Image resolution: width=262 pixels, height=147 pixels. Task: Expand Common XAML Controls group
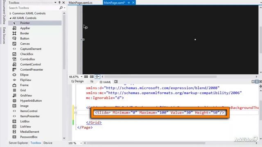tap(10, 13)
